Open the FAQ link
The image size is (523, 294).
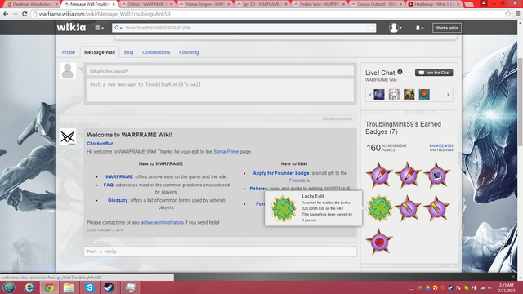[109, 185]
